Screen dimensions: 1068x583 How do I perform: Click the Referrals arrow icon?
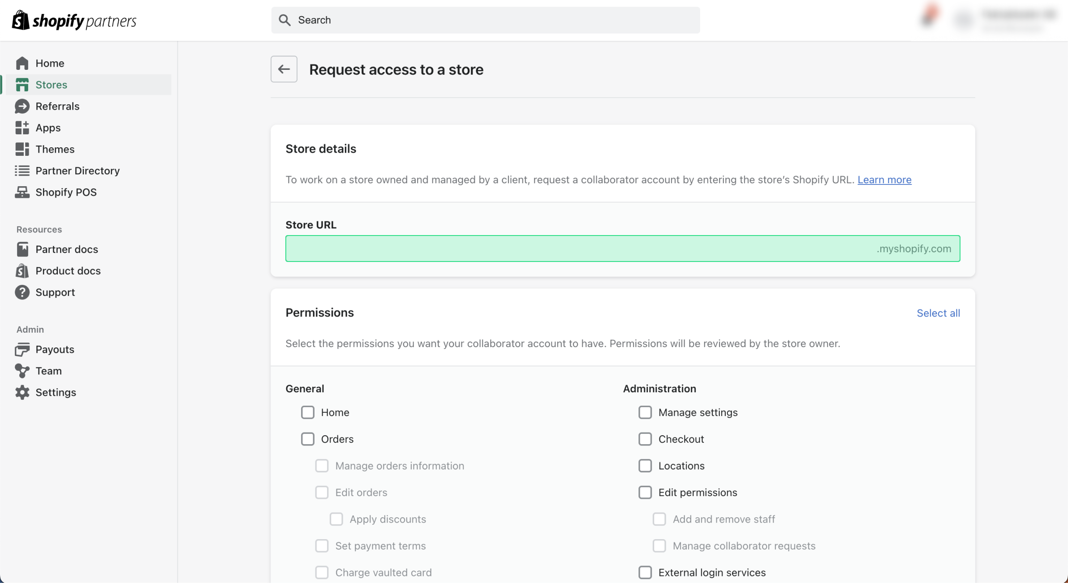(22, 106)
